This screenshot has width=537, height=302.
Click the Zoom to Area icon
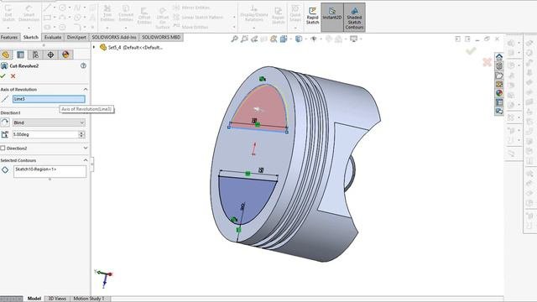point(244,39)
